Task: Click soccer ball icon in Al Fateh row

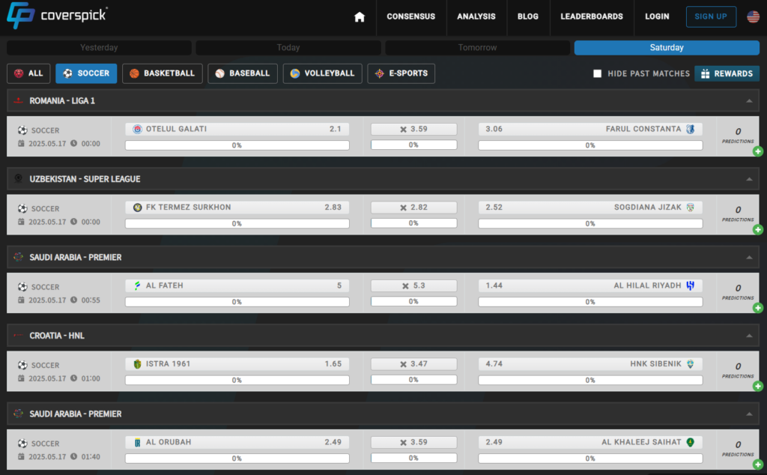Action: tap(22, 287)
